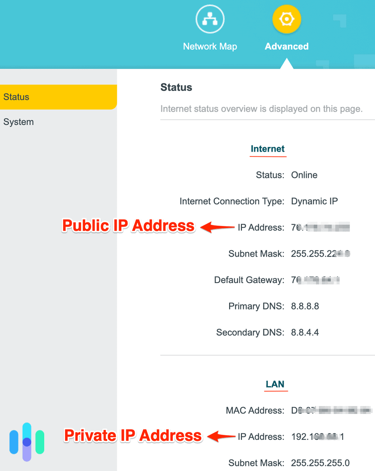Click the Default Gateway label
Screen dimensions: 375x471
coord(249,280)
